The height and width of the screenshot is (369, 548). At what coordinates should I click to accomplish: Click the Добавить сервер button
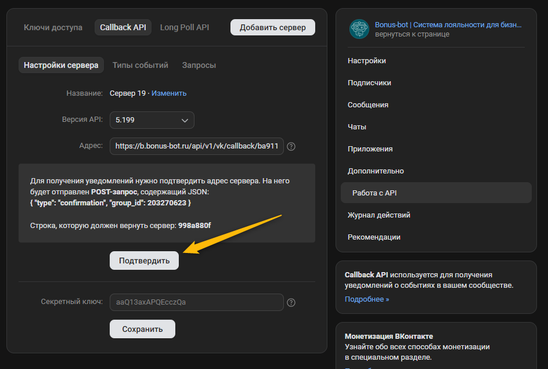click(272, 27)
